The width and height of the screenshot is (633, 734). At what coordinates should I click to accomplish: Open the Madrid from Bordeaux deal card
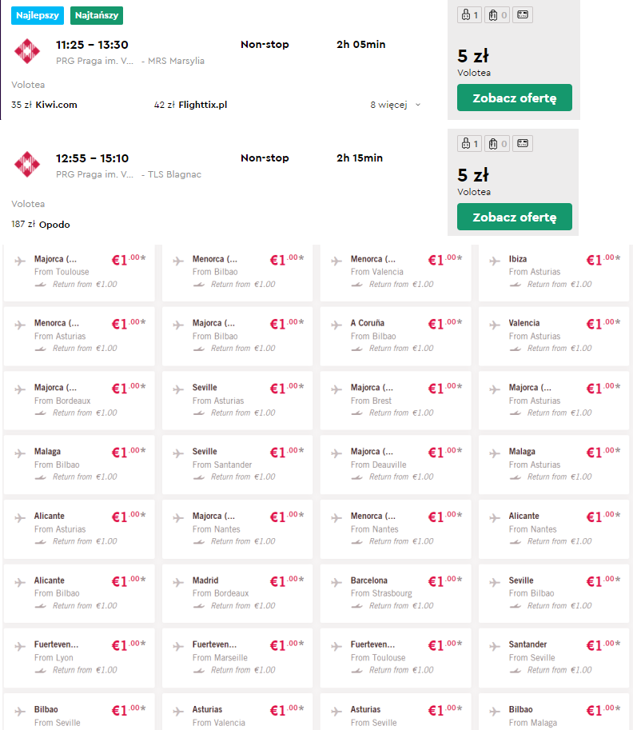pos(237,593)
